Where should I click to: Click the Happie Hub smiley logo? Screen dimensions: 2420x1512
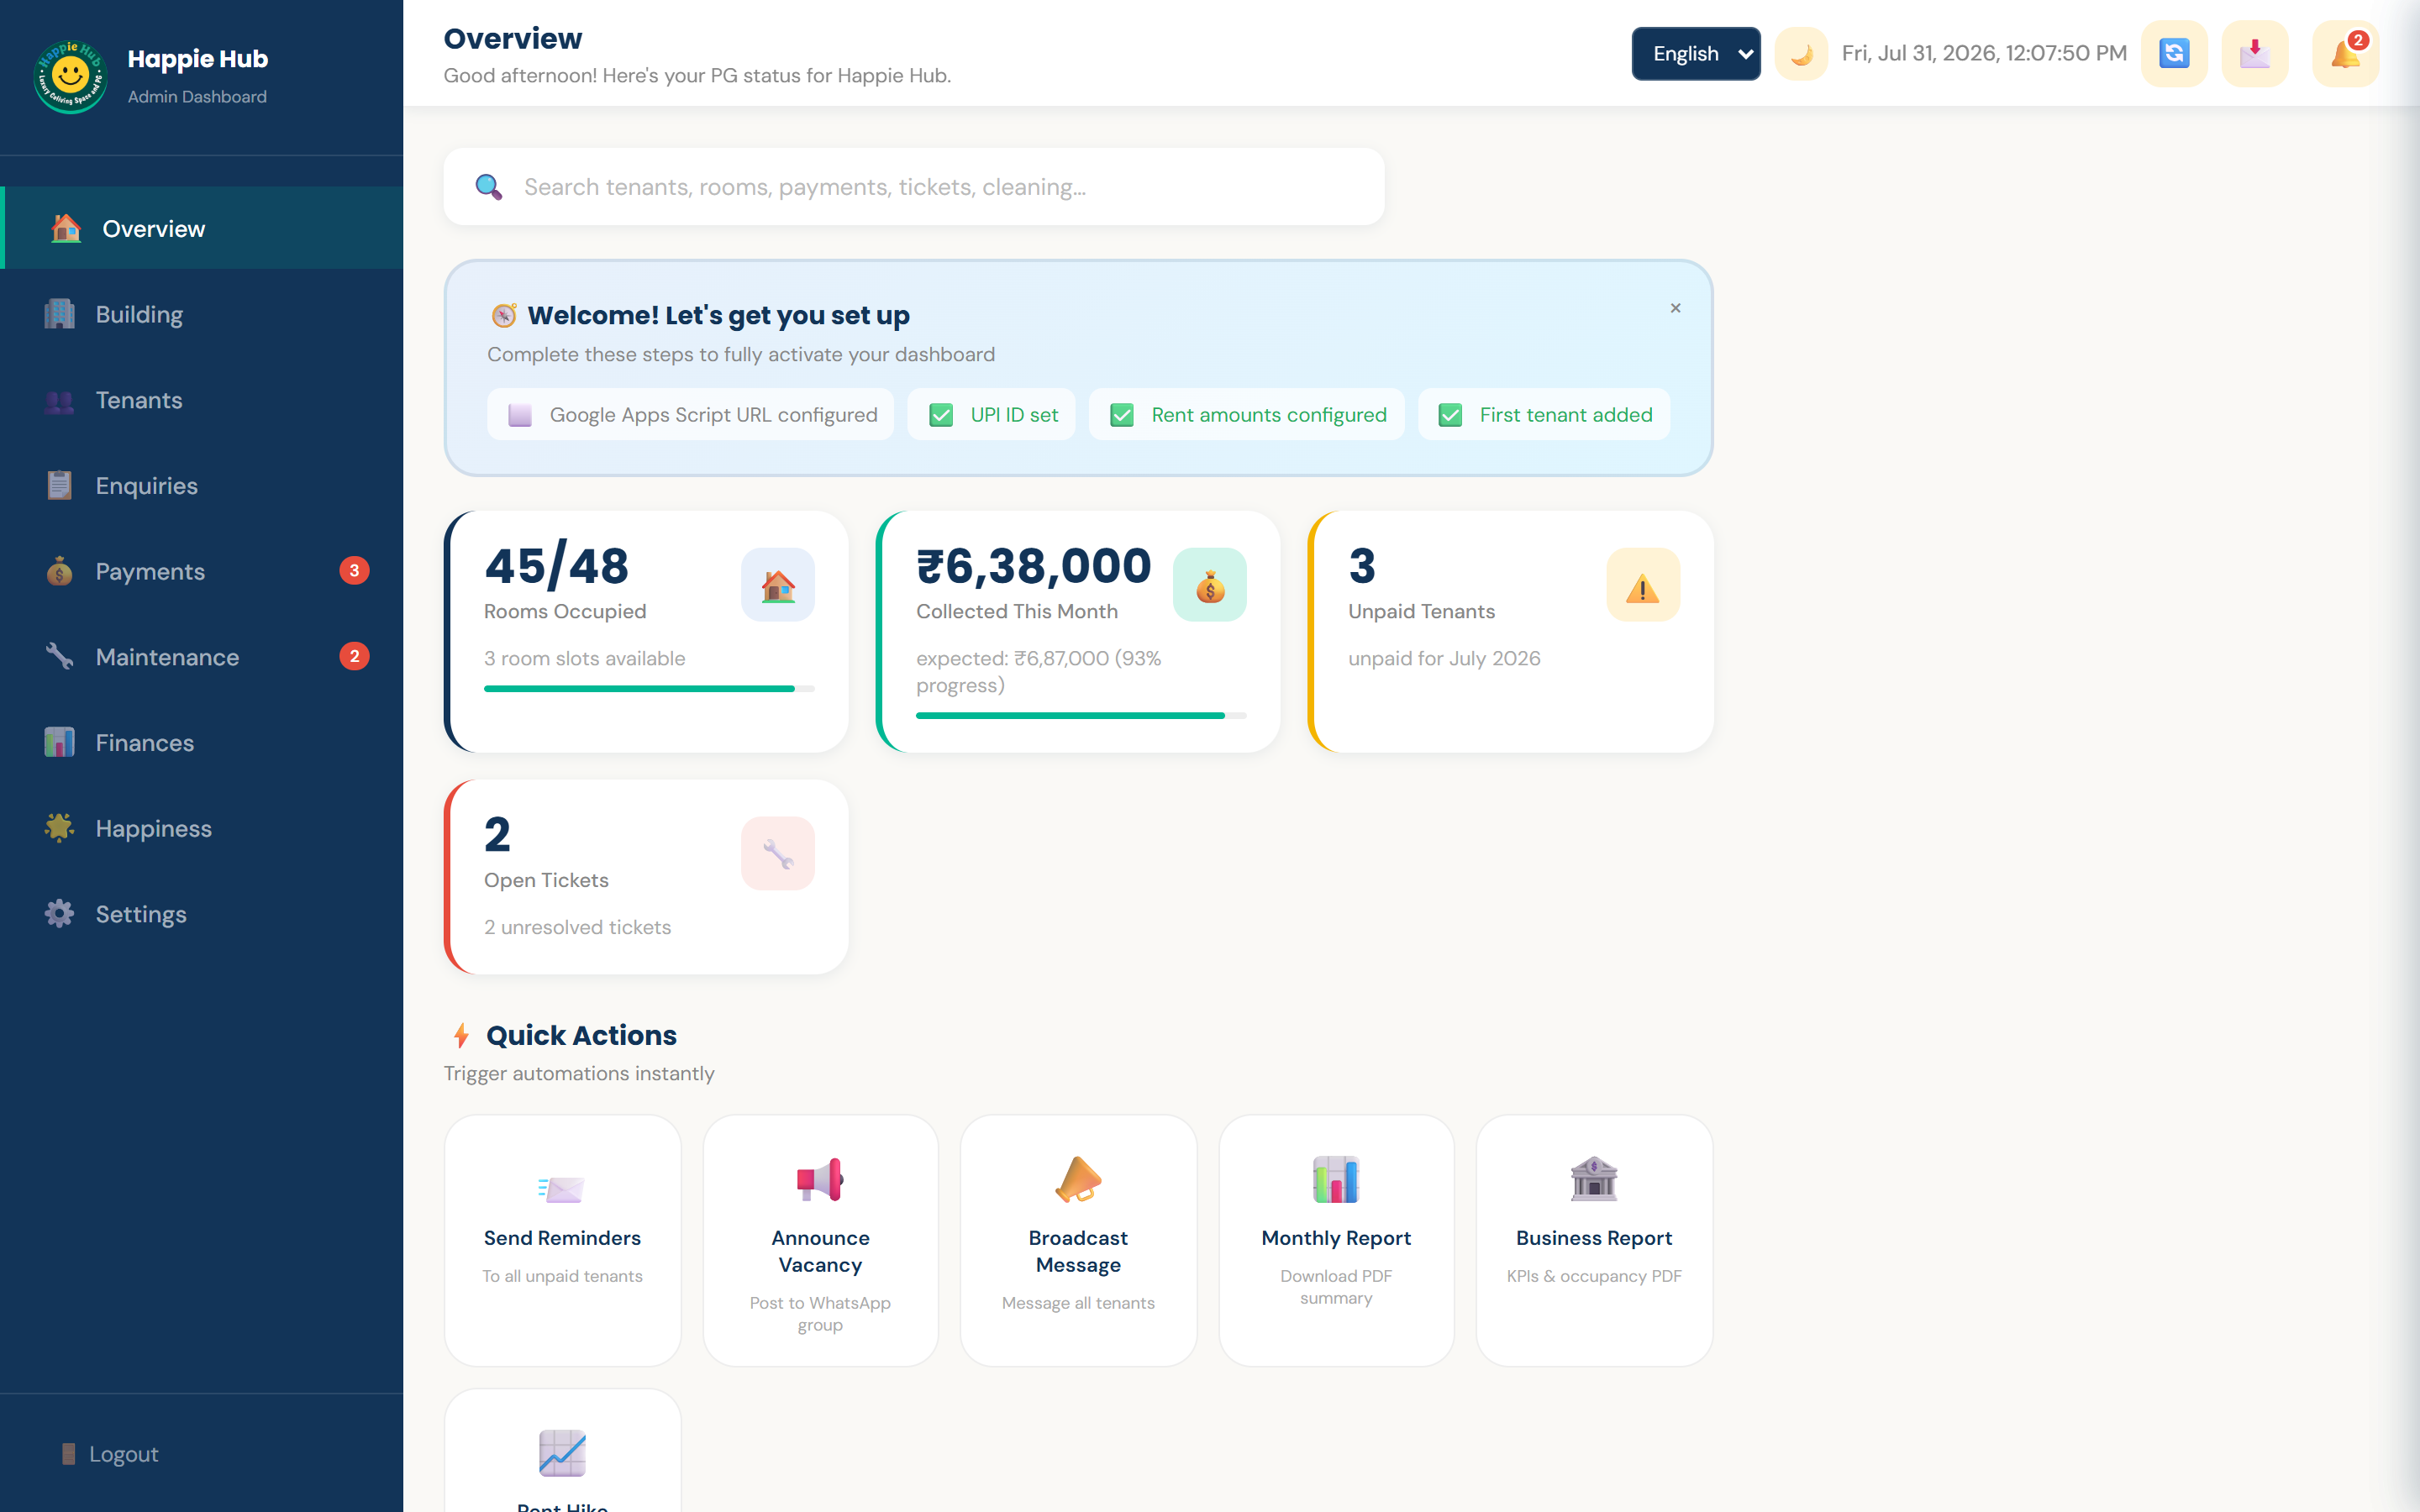70,76
